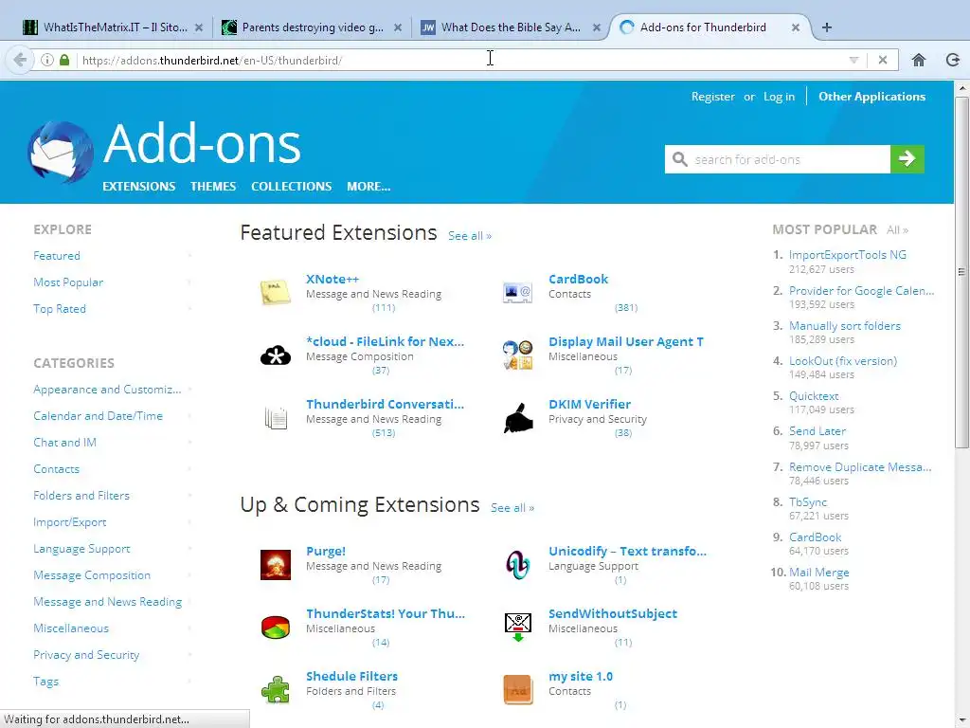Open Mail Merge in most popular list
Image resolution: width=970 pixels, height=728 pixels.
[819, 573]
